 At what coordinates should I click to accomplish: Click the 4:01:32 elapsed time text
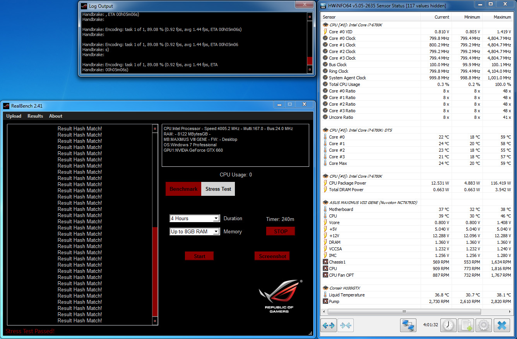[431, 325]
